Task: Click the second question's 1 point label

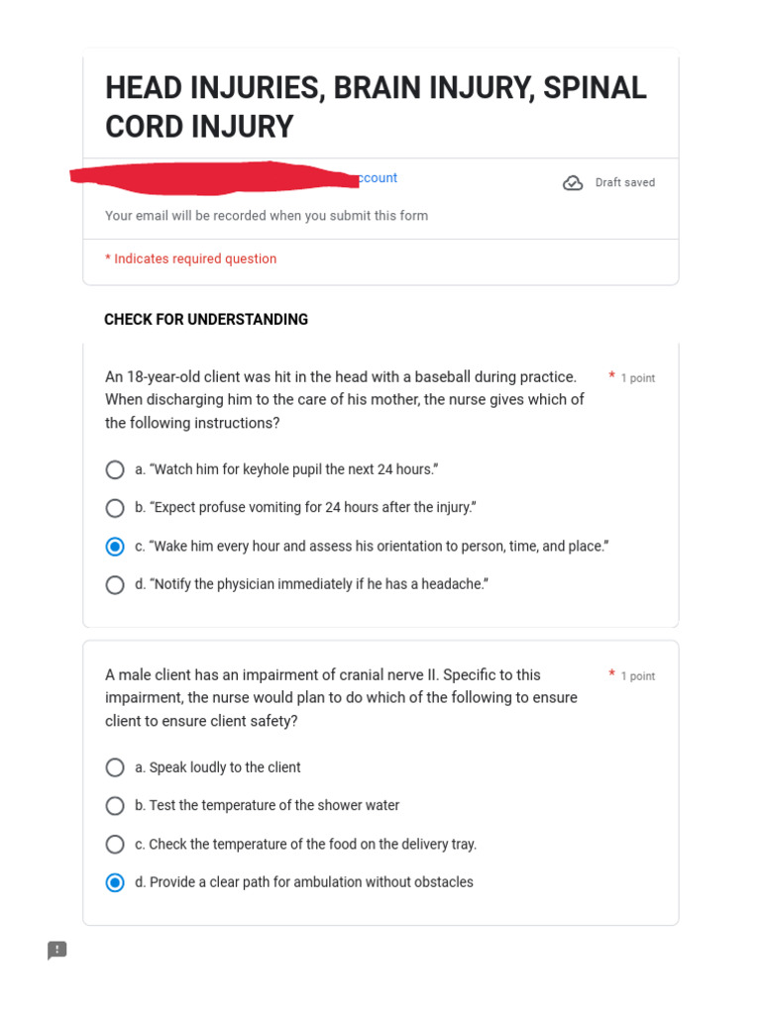Action: click(x=638, y=676)
